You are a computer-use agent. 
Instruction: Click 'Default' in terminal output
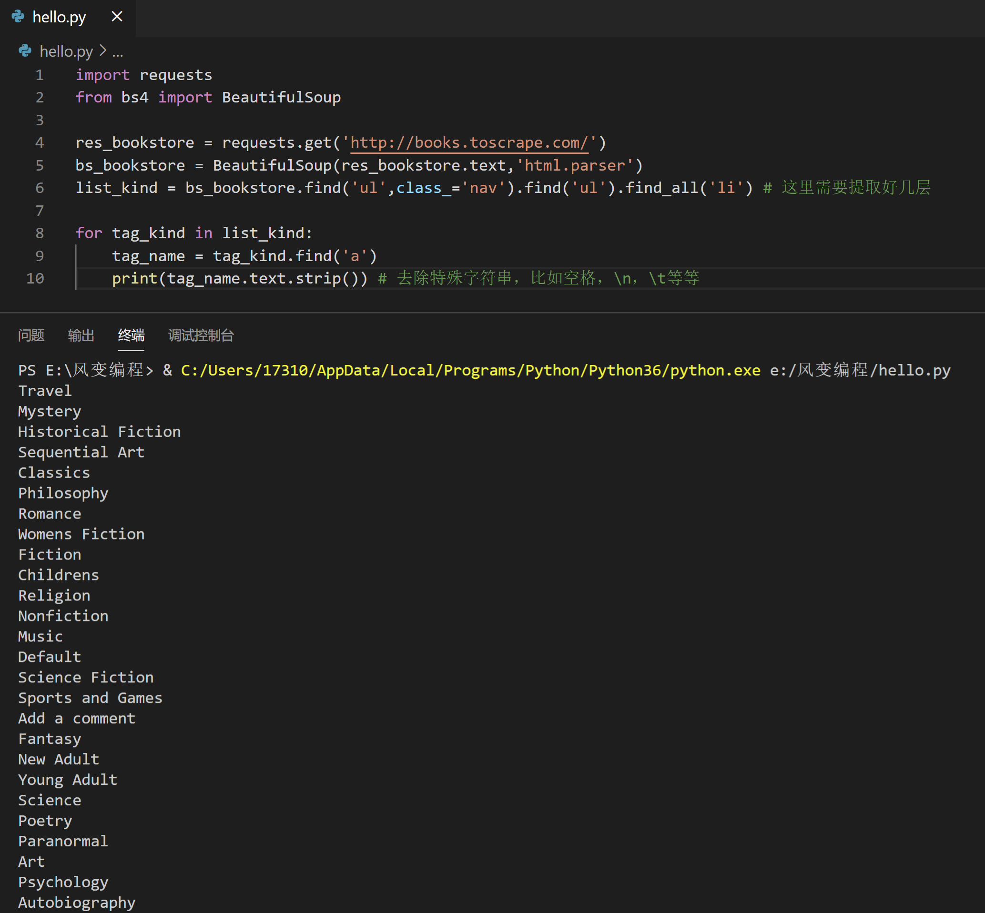(50, 657)
